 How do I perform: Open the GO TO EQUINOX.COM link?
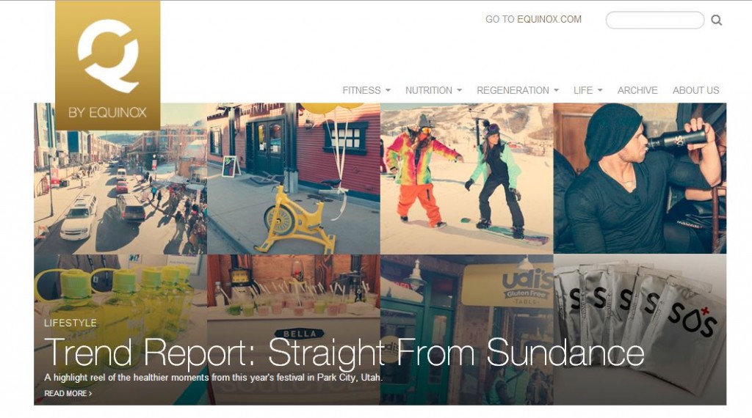533,19
